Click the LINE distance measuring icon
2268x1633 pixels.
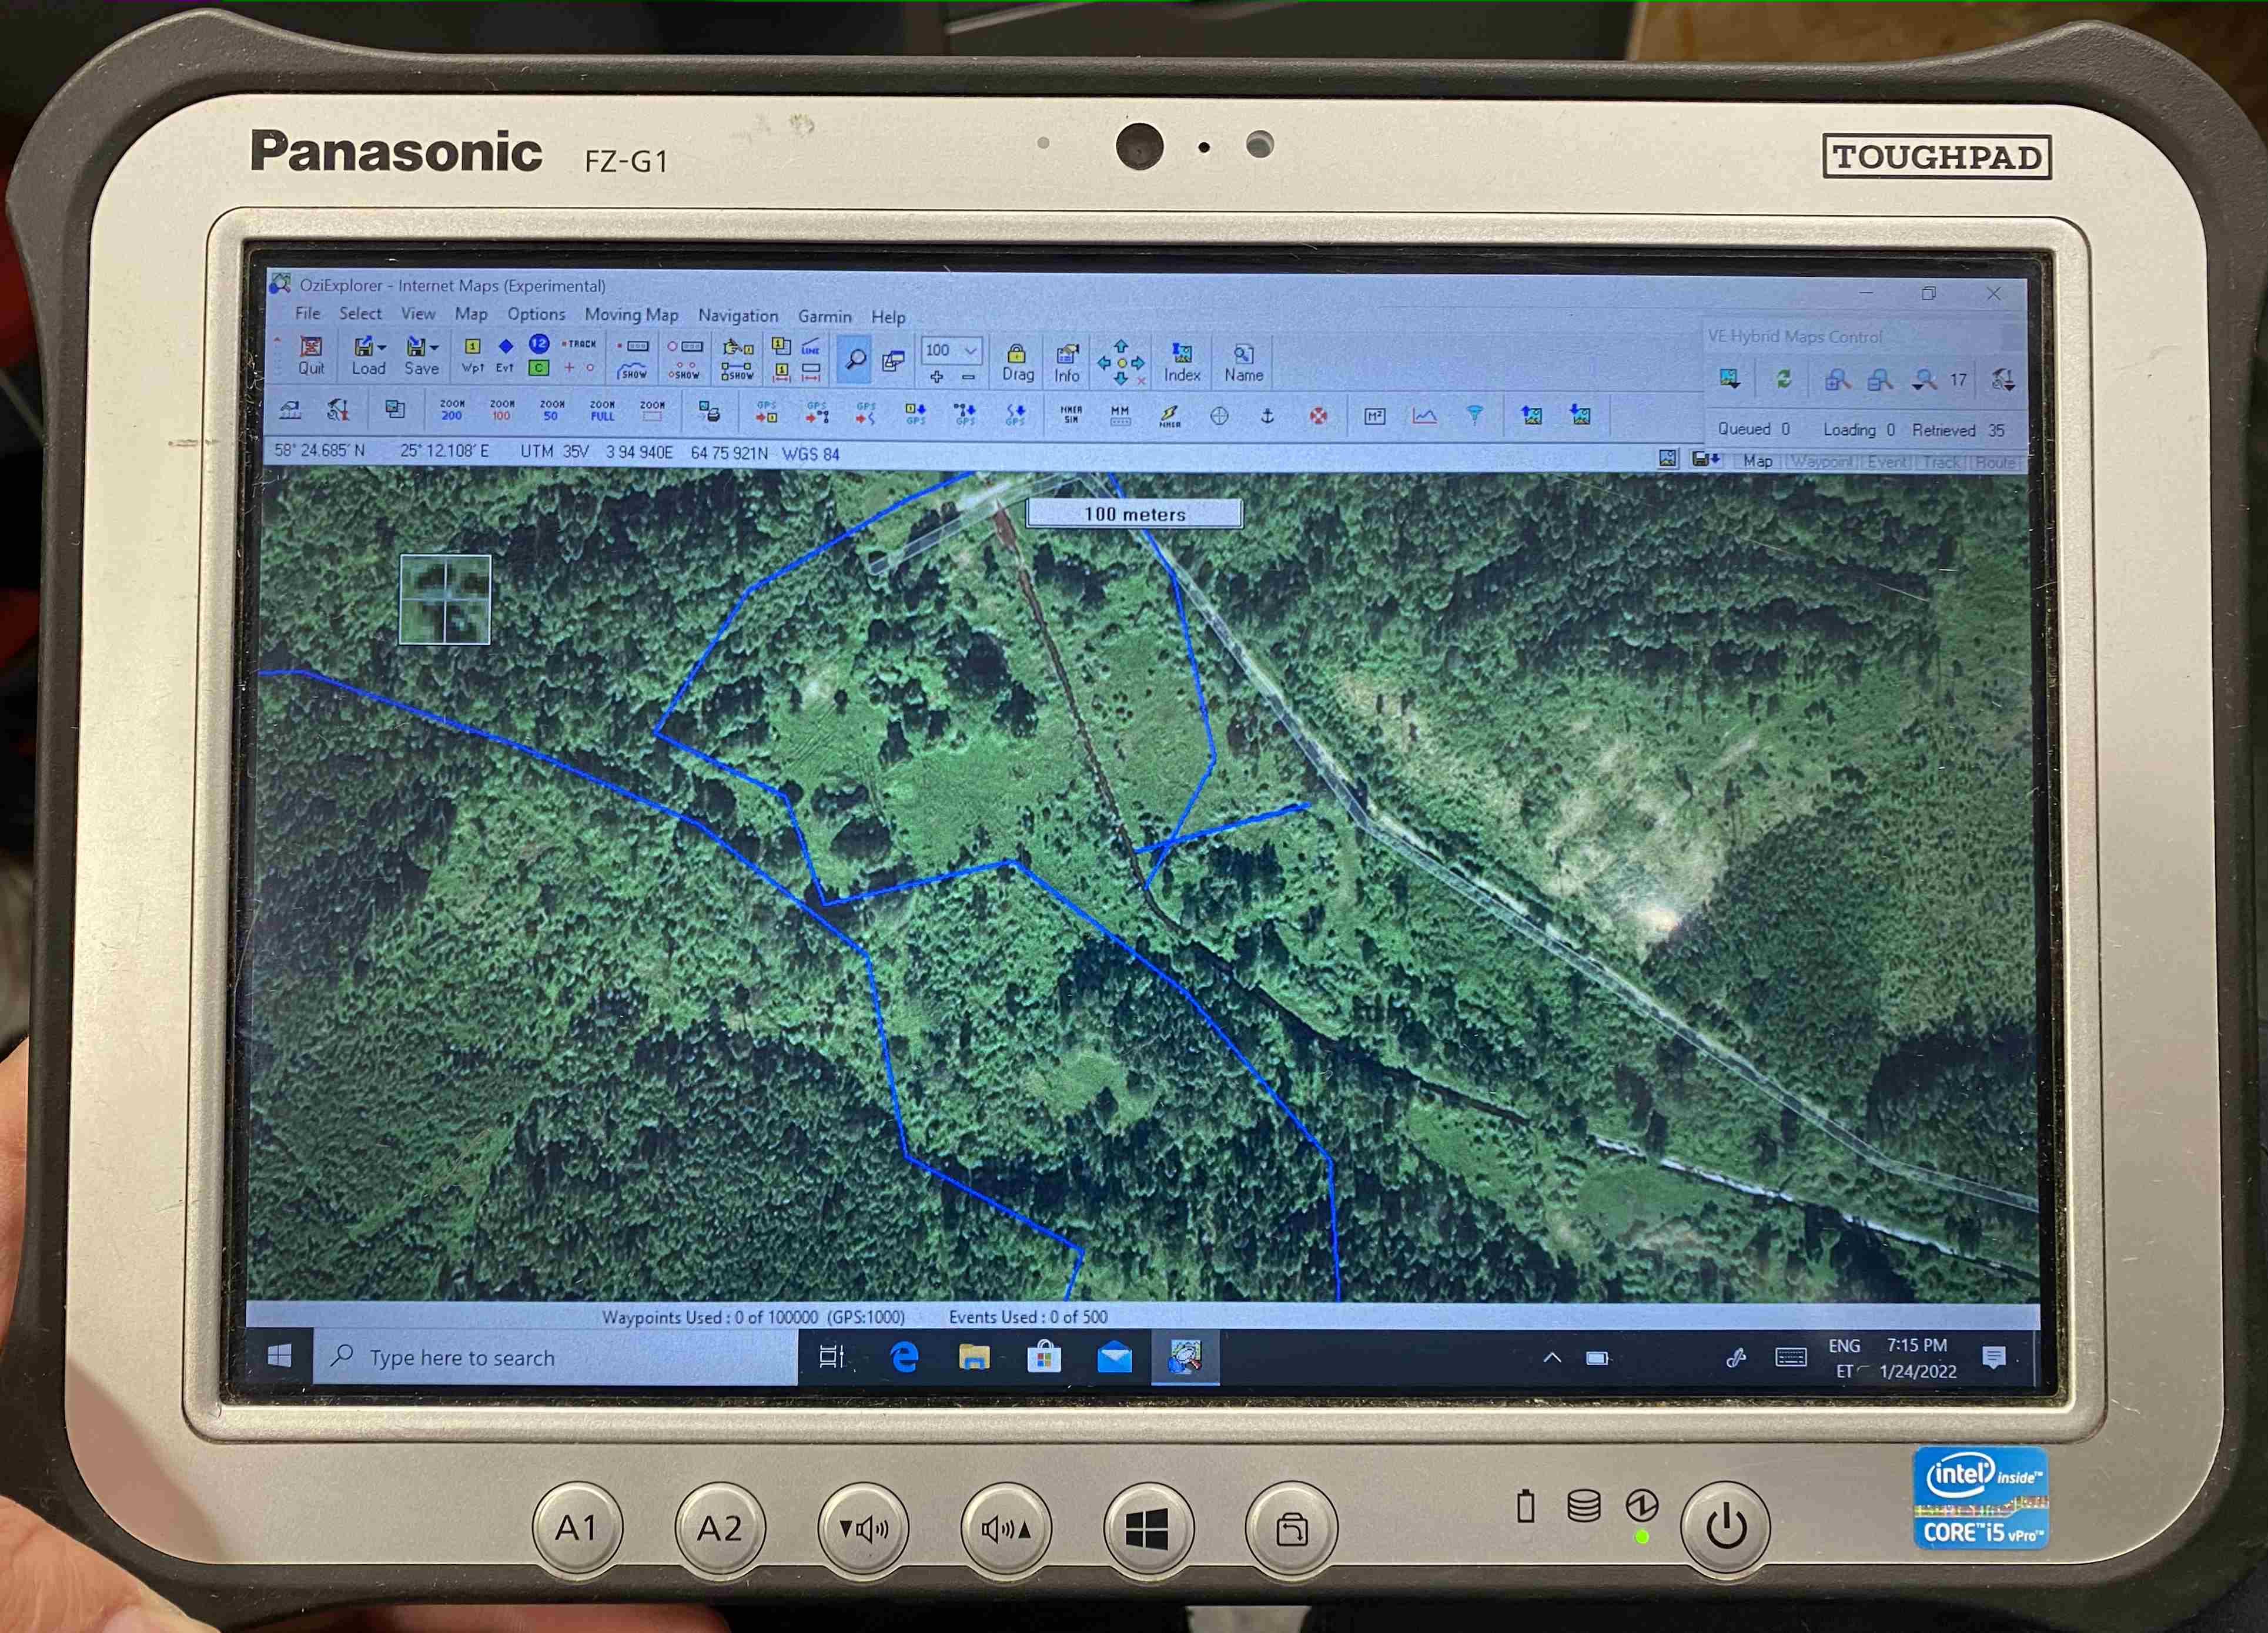(811, 347)
